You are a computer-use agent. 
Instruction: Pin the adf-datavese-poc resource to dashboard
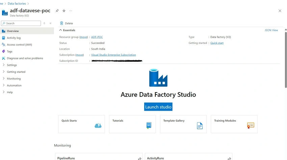pos(57,11)
